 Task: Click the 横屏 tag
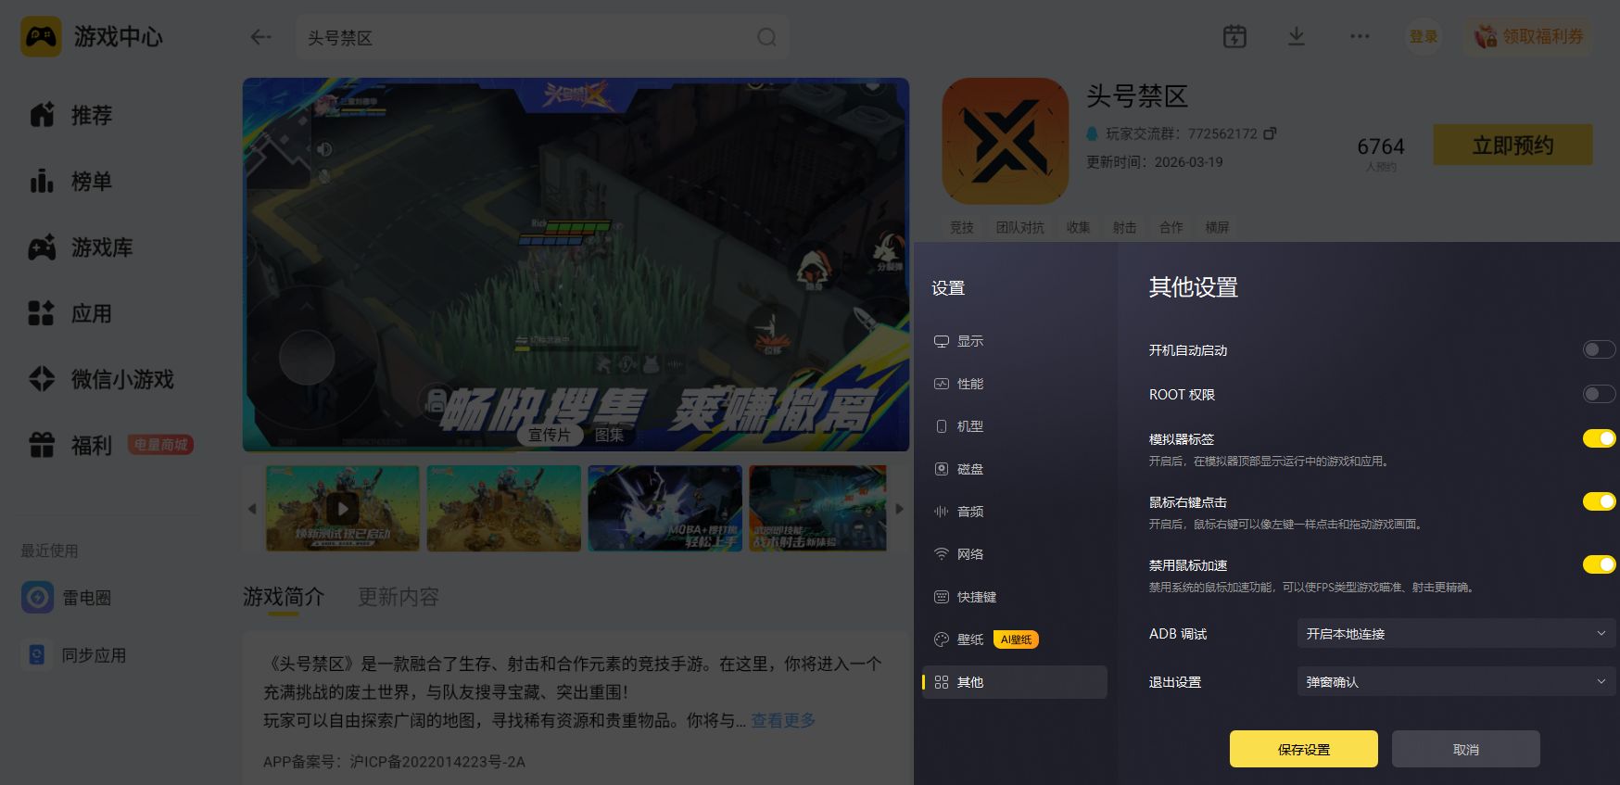[x=1218, y=227]
